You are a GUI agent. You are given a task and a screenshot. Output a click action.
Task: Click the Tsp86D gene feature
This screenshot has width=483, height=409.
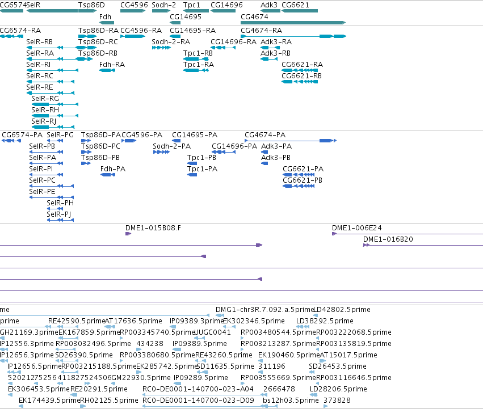point(87,11)
